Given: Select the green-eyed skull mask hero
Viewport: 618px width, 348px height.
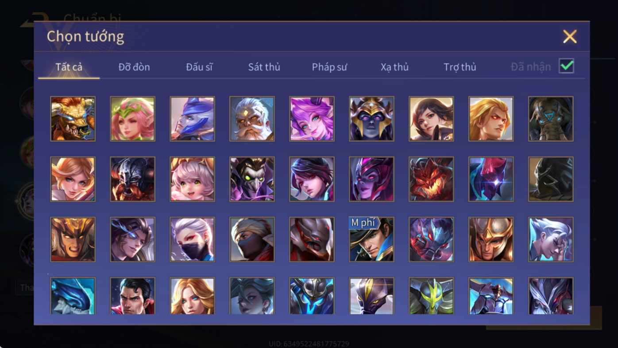Looking at the screenshot, I should (252, 179).
